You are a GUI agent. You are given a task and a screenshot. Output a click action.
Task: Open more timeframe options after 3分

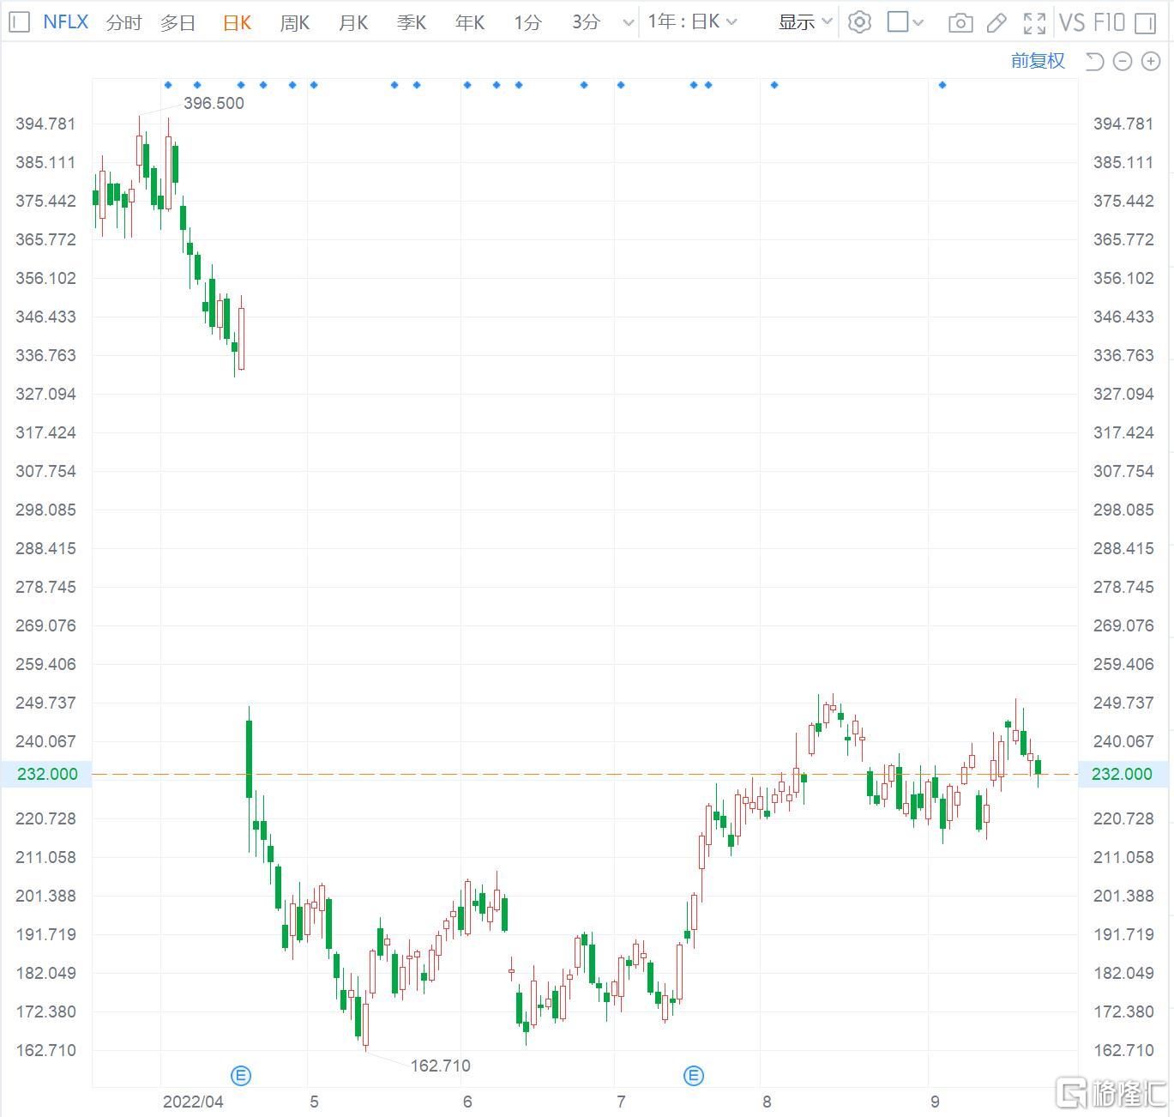[629, 23]
